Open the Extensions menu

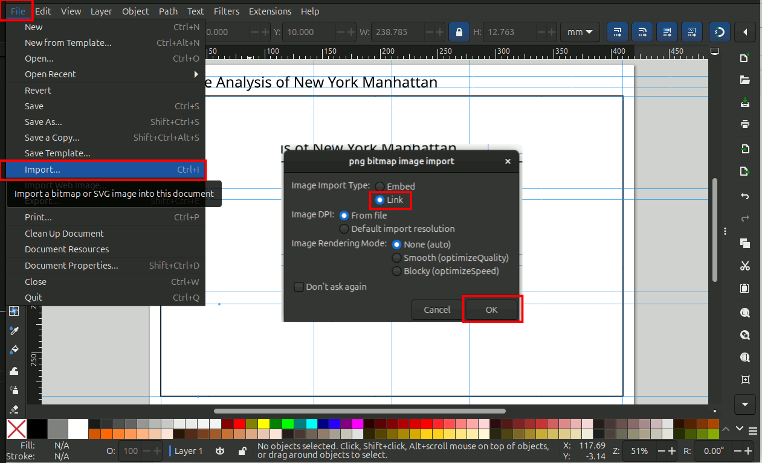pos(270,11)
